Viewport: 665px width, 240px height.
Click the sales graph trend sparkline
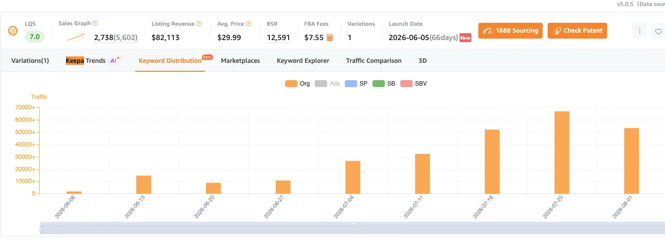(76, 37)
